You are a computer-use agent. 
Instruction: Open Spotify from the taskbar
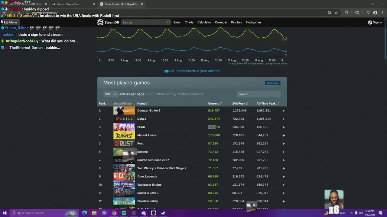(x=124, y=213)
